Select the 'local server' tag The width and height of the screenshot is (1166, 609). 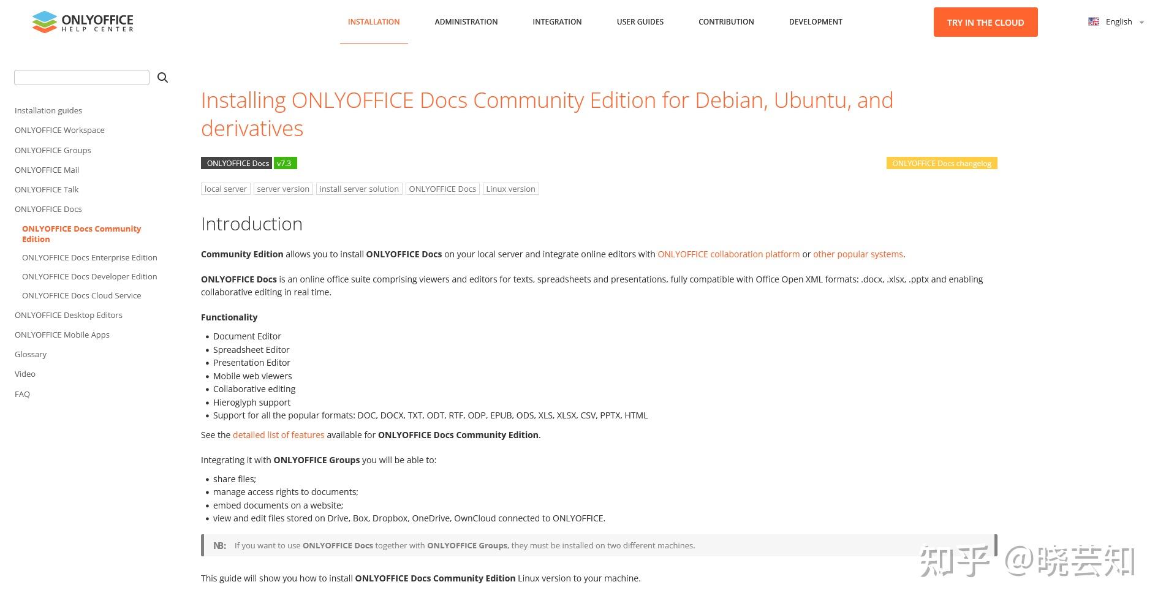[225, 189]
